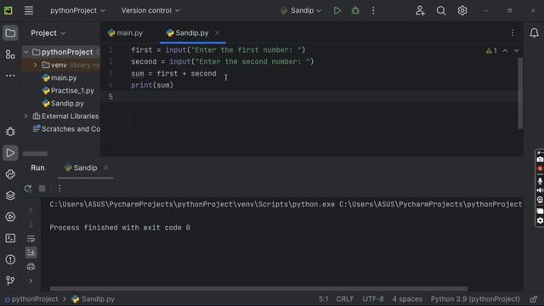The image size is (544, 306).
Task: Click the warning indicator in the editor
Action: coord(491,51)
